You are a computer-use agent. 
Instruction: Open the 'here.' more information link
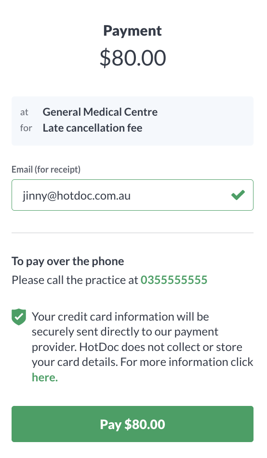(x=45, y=377)
